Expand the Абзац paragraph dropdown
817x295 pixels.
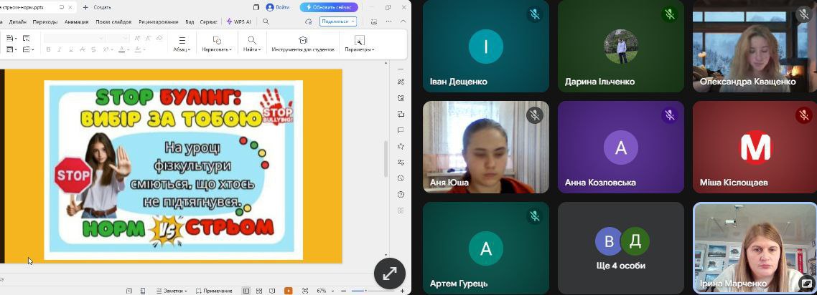[x=182, y=44]
